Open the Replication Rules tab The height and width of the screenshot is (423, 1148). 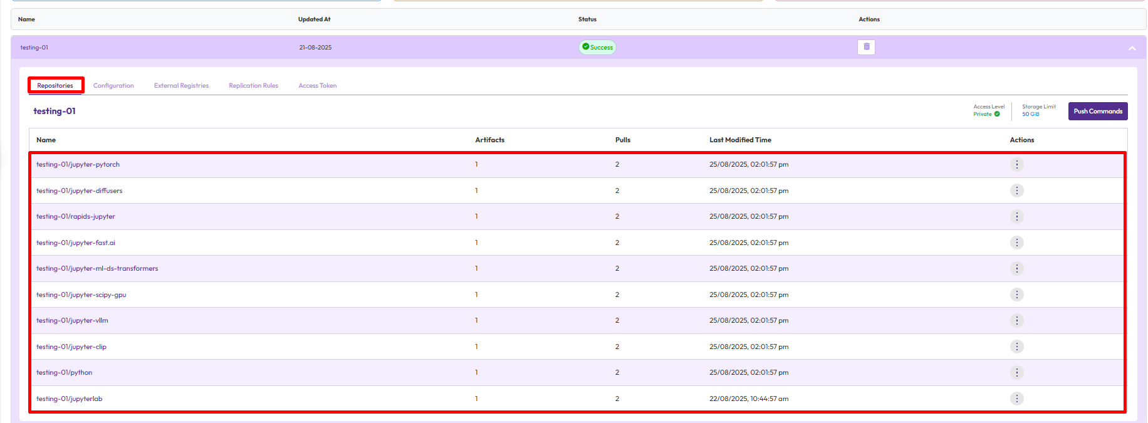tap(253, 86)
